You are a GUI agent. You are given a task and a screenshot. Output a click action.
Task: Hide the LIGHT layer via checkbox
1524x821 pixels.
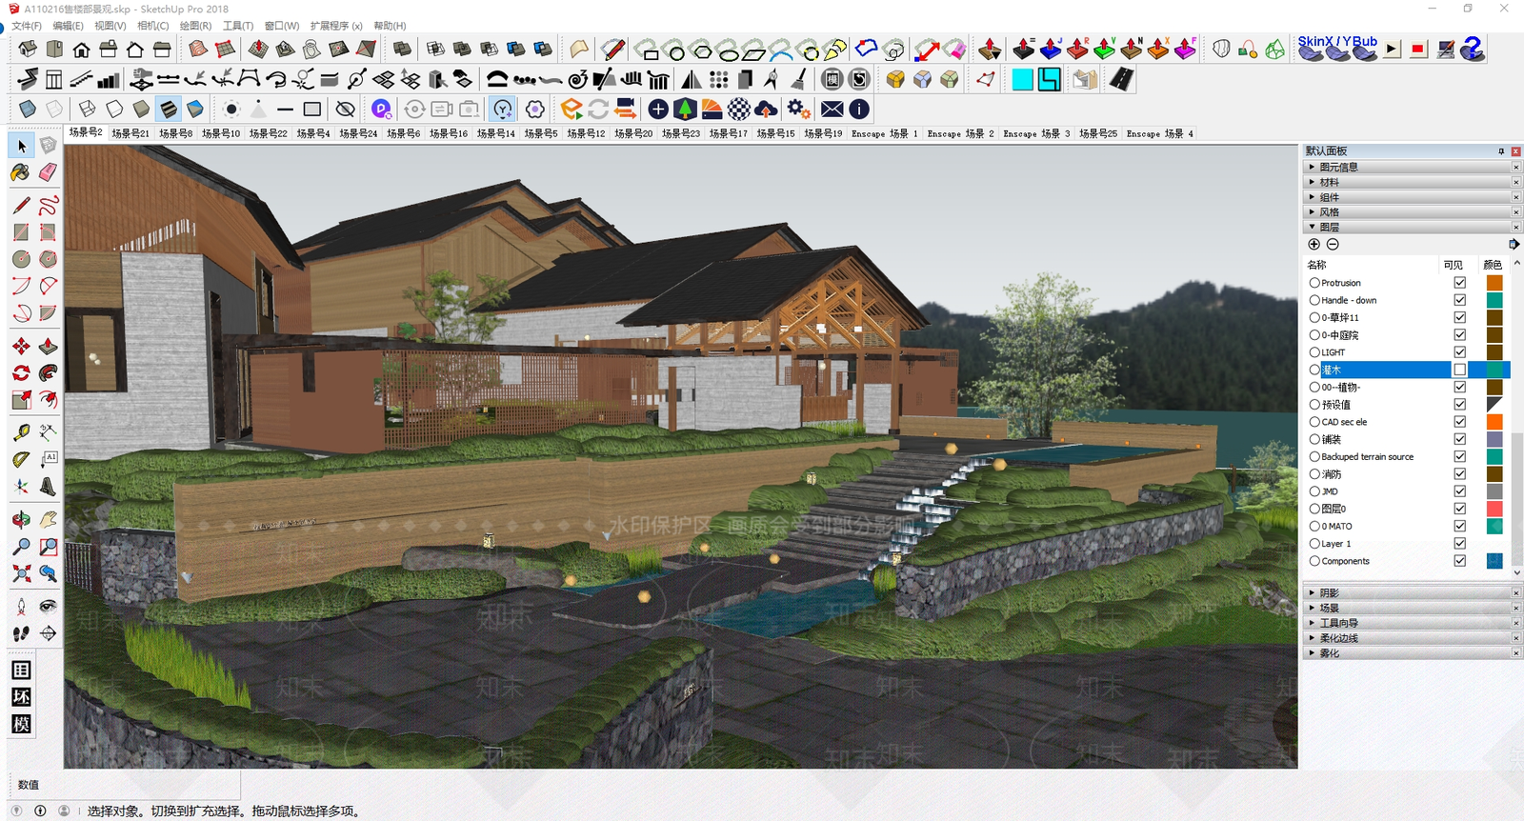tap(1459, 352)
